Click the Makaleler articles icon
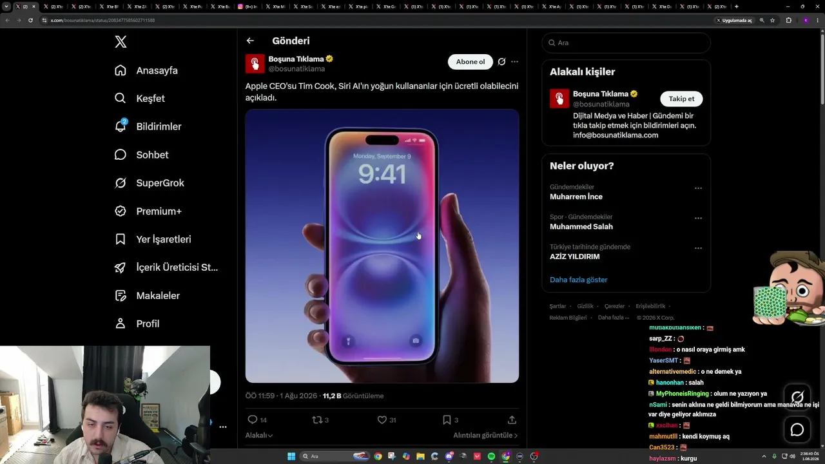This screenshot has width=825, height=464. (121, 296)
